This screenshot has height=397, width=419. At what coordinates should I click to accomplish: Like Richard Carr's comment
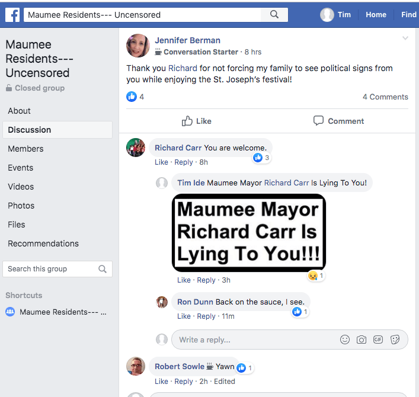point(161,162)
